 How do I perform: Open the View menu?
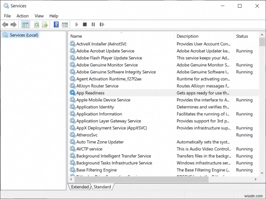tap(39, 16)
